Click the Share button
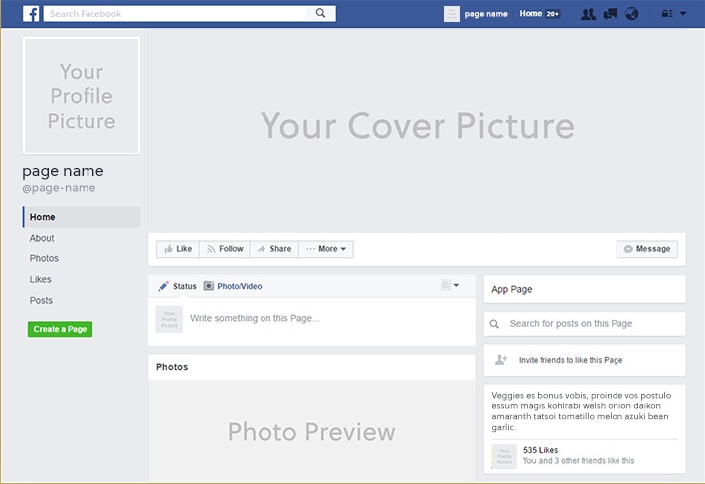 coord(274,249)
